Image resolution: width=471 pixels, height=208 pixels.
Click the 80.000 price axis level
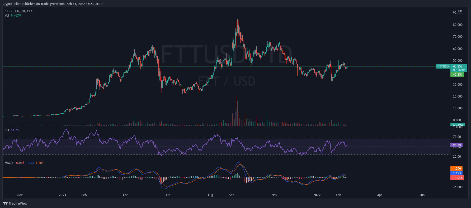(x=458, y=25)
